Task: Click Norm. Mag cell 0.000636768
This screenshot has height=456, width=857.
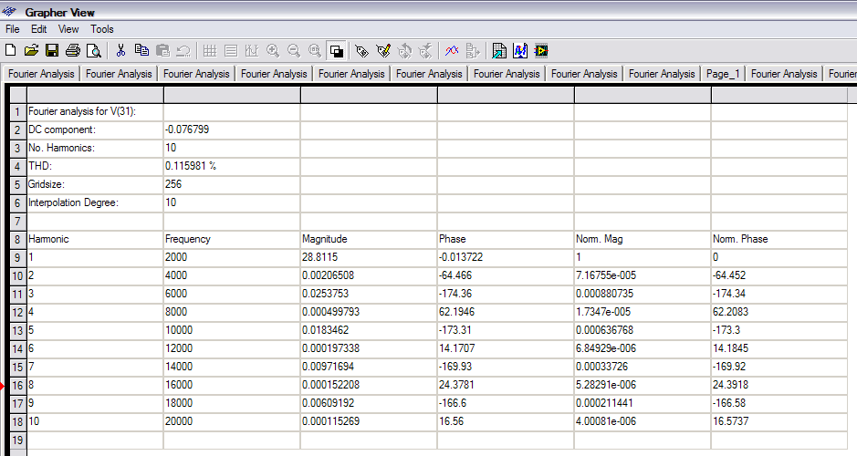Action: point(643,330)
